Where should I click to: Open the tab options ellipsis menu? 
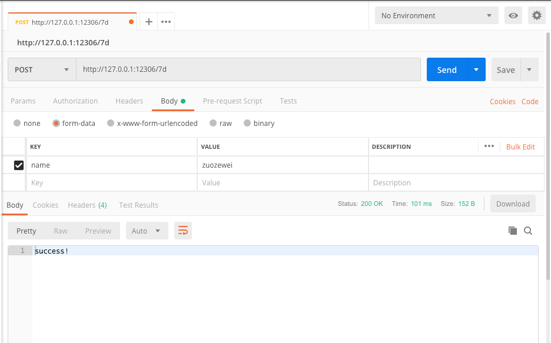[x=166, y=22]
